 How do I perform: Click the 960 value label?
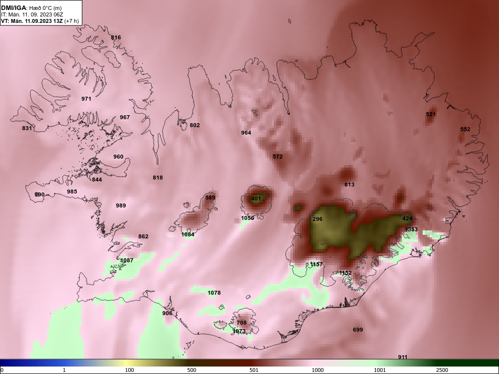[118, 157]
